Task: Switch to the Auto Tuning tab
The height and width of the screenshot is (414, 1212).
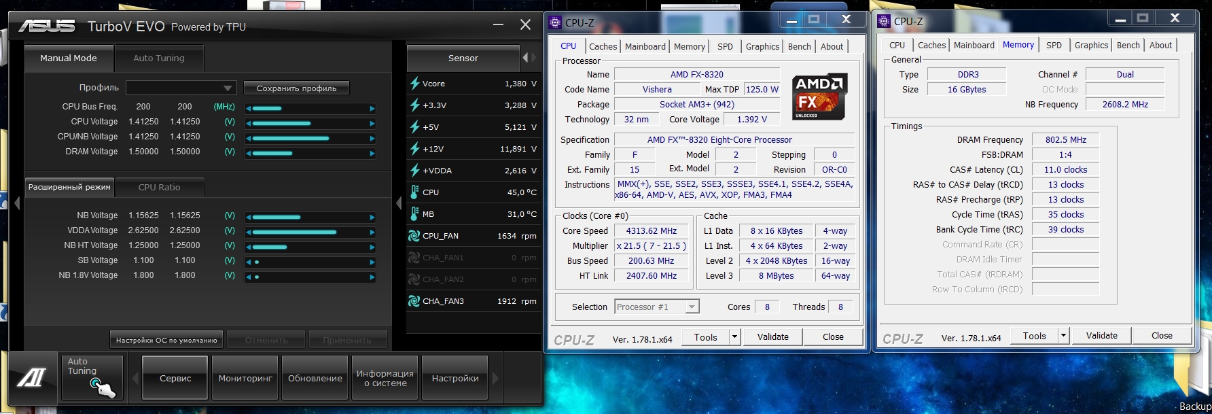Action: click(x=159, y=58)
